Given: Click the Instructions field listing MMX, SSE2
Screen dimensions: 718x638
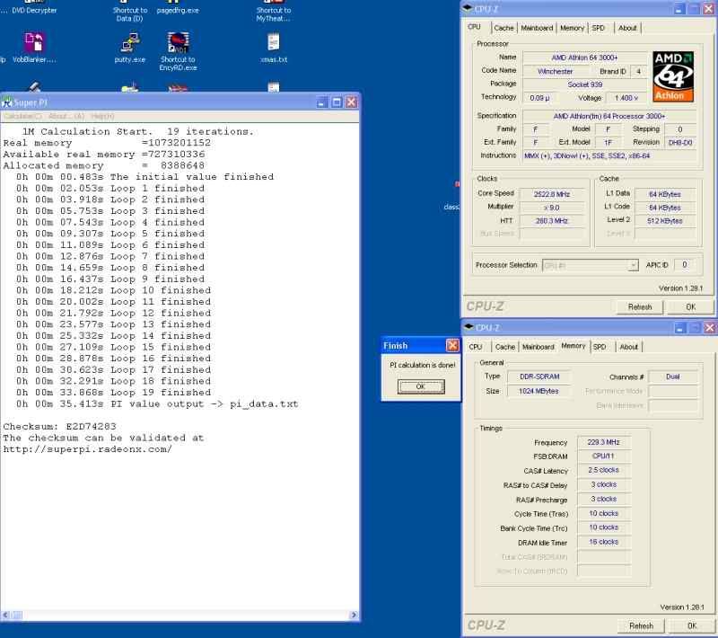Looking at the screenshot, I should [609, 155].
